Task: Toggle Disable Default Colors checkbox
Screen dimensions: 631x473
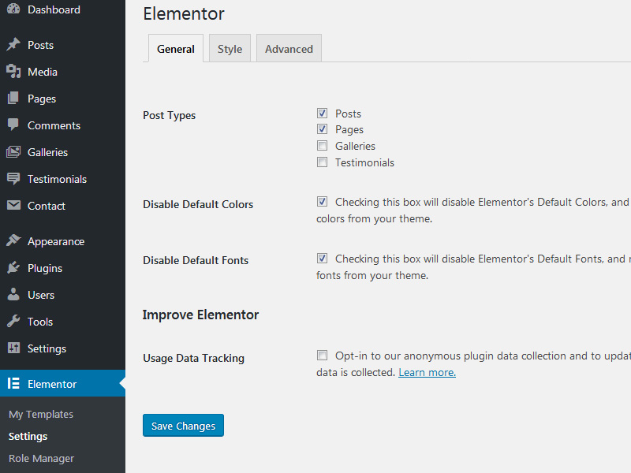Action: coord(322,202)
